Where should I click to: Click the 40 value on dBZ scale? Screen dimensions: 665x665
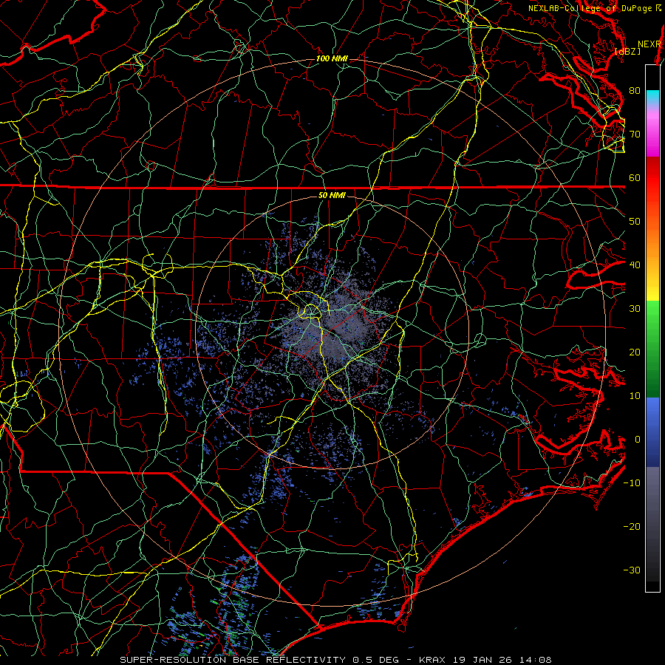point(635,265)
